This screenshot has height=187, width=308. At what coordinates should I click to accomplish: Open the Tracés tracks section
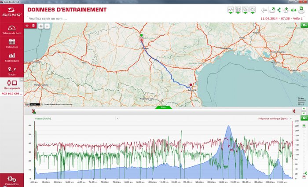click(12, 71)
